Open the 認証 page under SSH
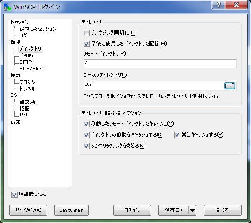 25,109
